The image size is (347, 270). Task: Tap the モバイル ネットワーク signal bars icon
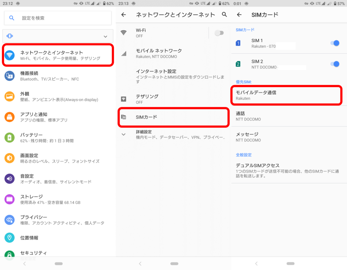[124, 53]
